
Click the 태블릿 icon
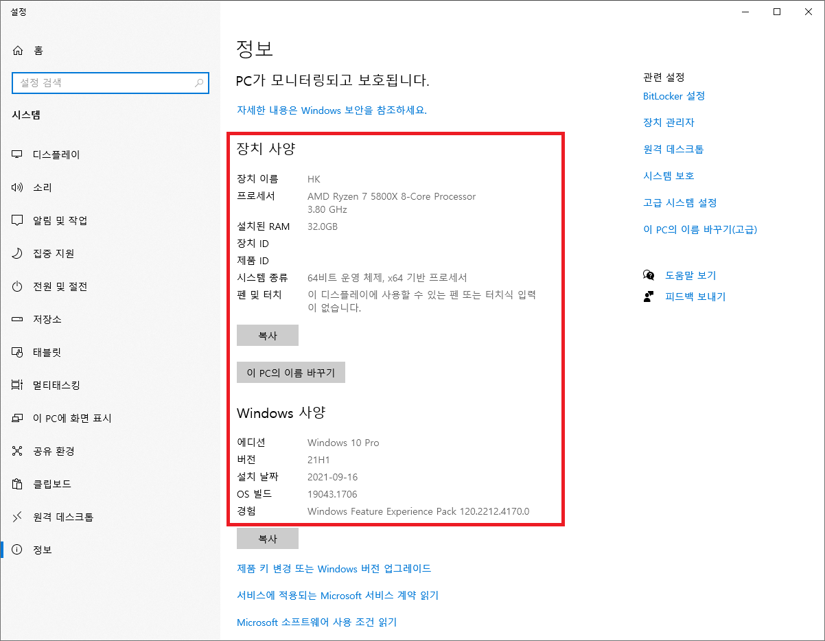(x=18, y=352)
